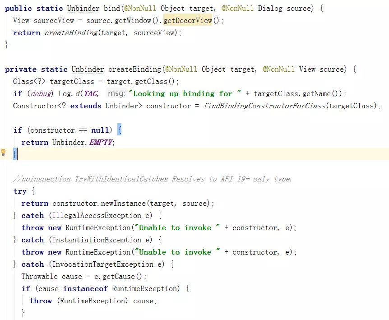
Task: Click e.getCause() call
Action: (x=118, y=276)
